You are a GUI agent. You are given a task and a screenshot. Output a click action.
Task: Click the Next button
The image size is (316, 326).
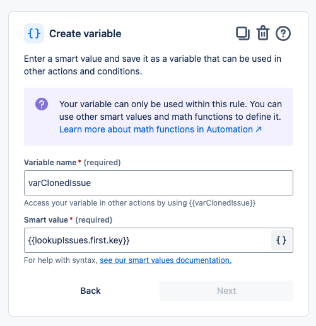226,291
